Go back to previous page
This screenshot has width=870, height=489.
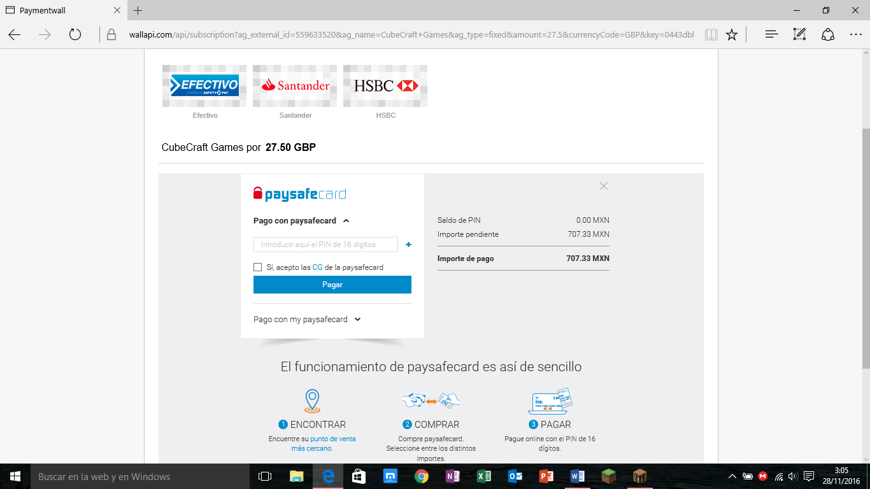[15, 34]
